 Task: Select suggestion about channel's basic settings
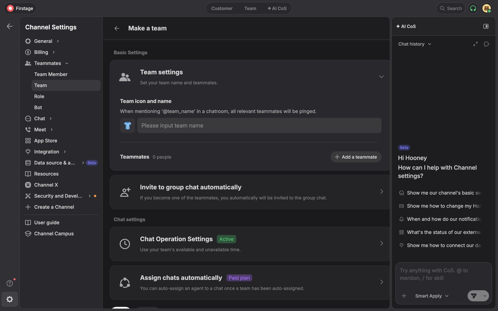tap(440, 193)
